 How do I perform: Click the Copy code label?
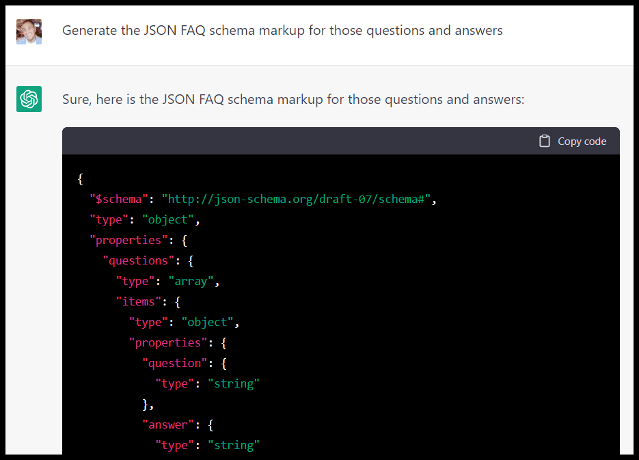click(582, 141)
